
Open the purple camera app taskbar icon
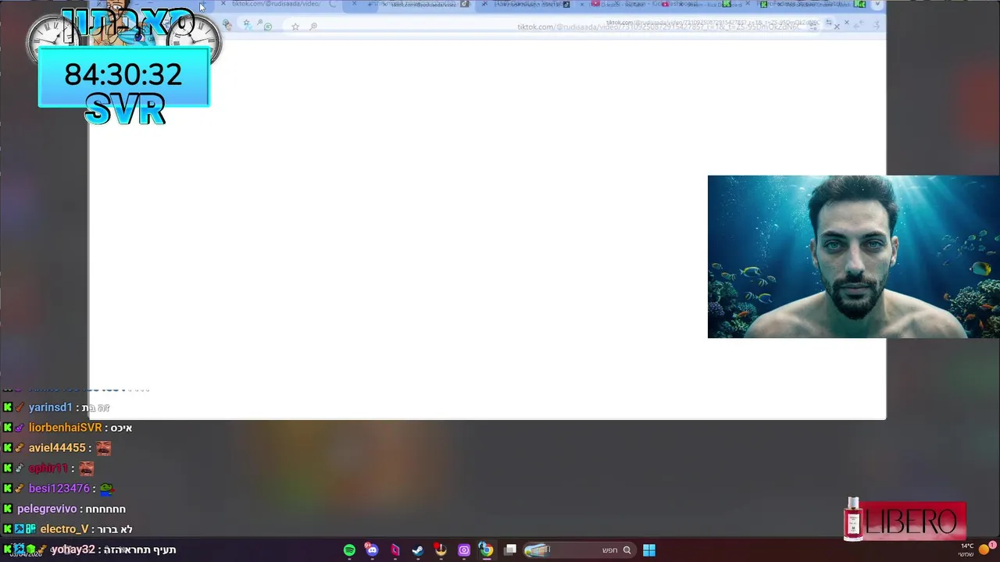[x=464, y=550]
